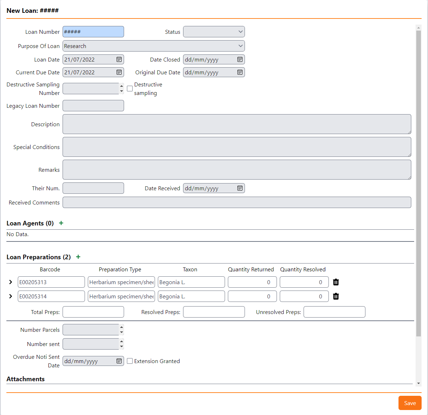The height and width of the screenshot is (415, 428).
Task: Open the Status dropdown
Action: [214, 32]
